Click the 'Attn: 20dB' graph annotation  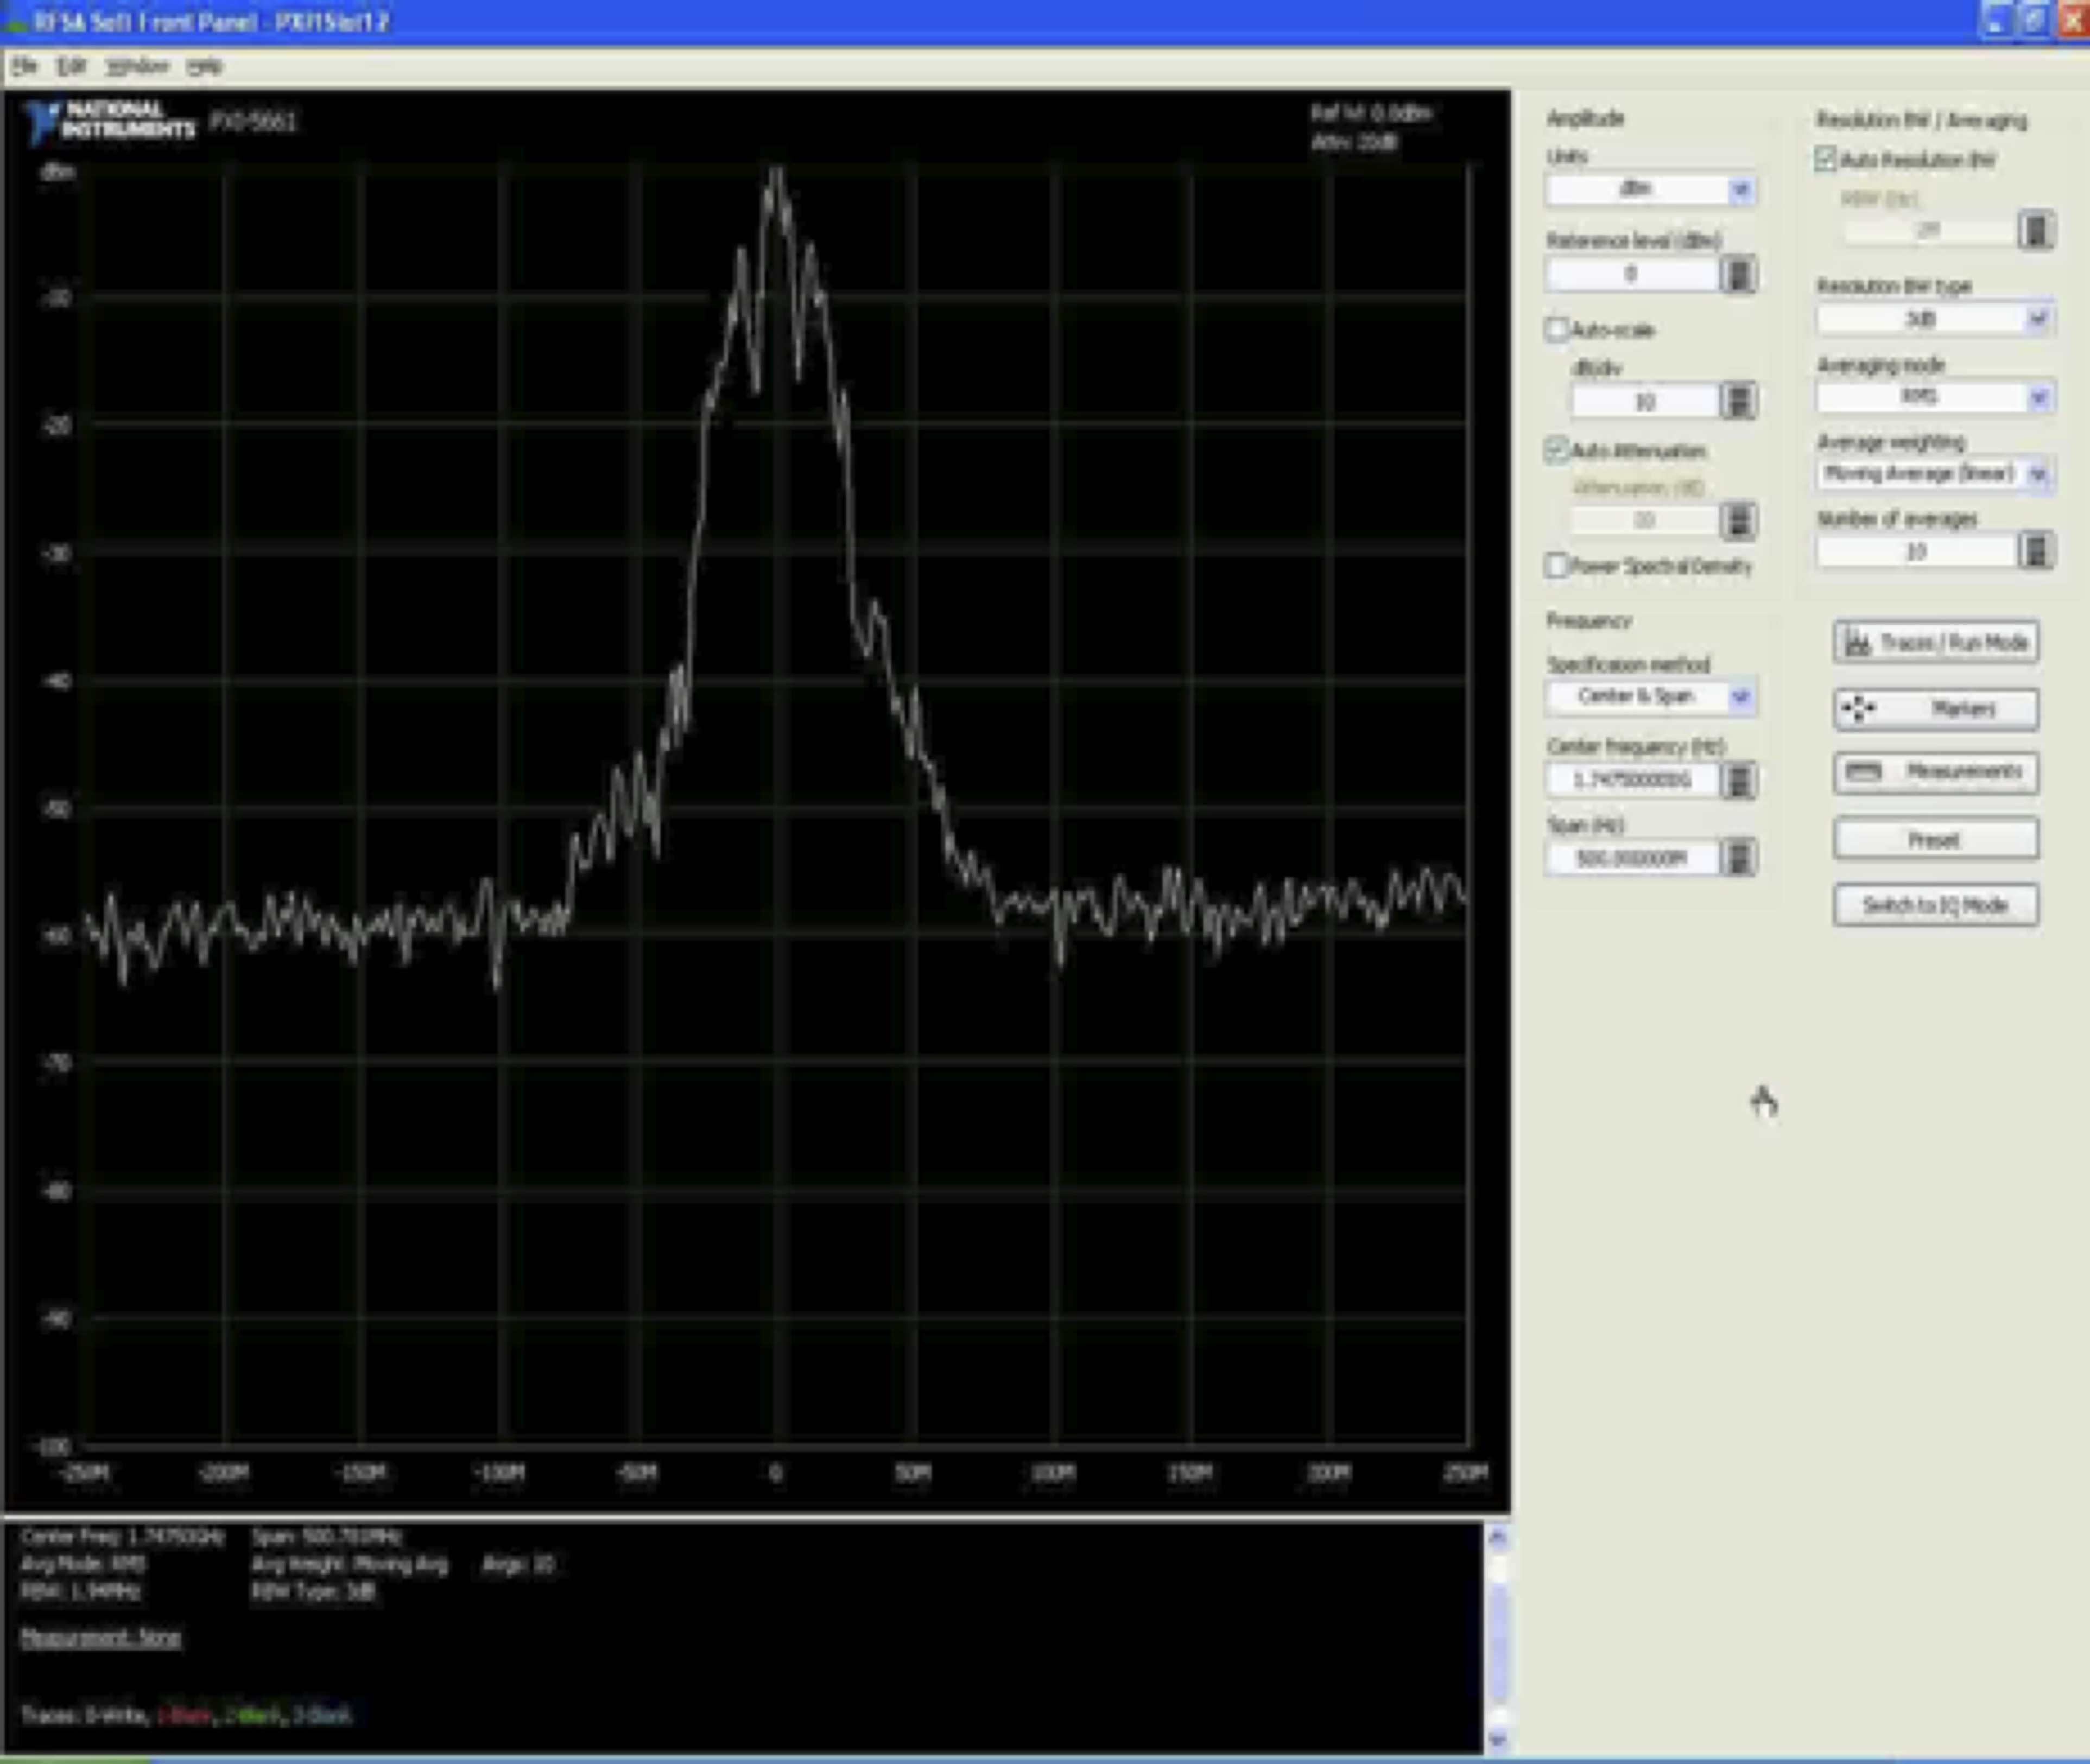point(1354,142)
